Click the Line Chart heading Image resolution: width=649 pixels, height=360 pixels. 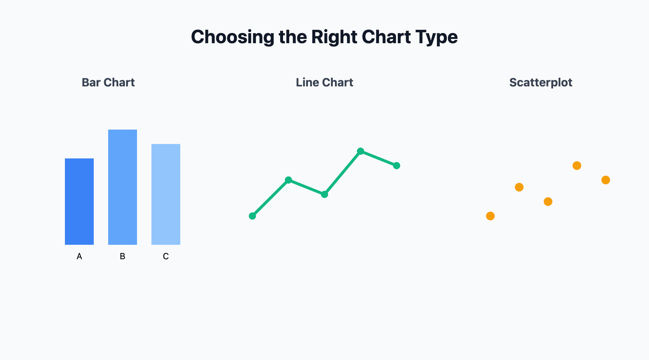[324, 82]
